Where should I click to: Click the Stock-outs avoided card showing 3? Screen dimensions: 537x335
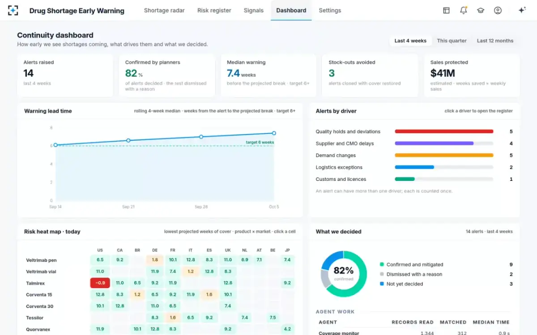pos(370,75)
